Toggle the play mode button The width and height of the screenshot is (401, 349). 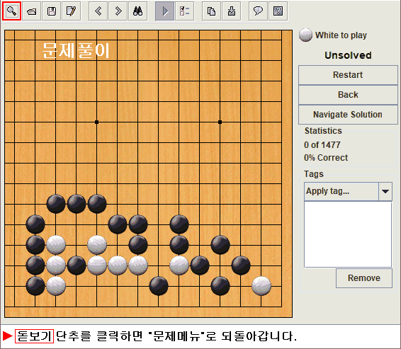(x=165, y=11)
